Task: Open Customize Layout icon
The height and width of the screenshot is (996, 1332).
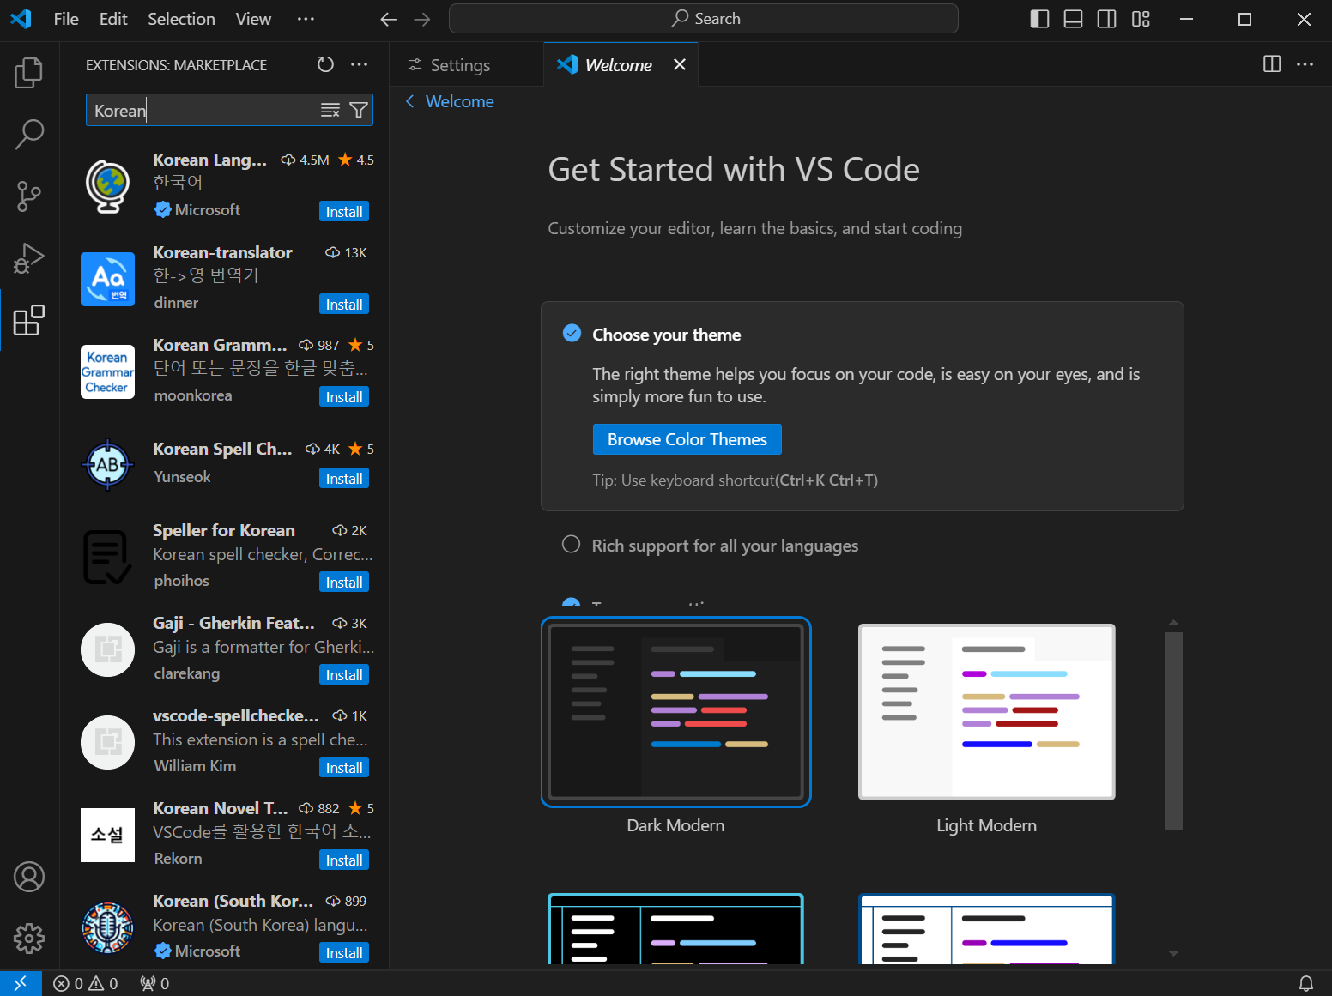Action: 1141,19
